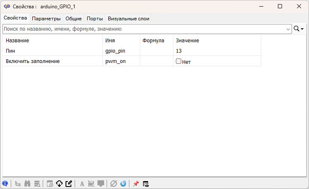Viewport: 309px width, 189px height.
Task: Click the magnifying glass search icon
Action: coord(297,29)
